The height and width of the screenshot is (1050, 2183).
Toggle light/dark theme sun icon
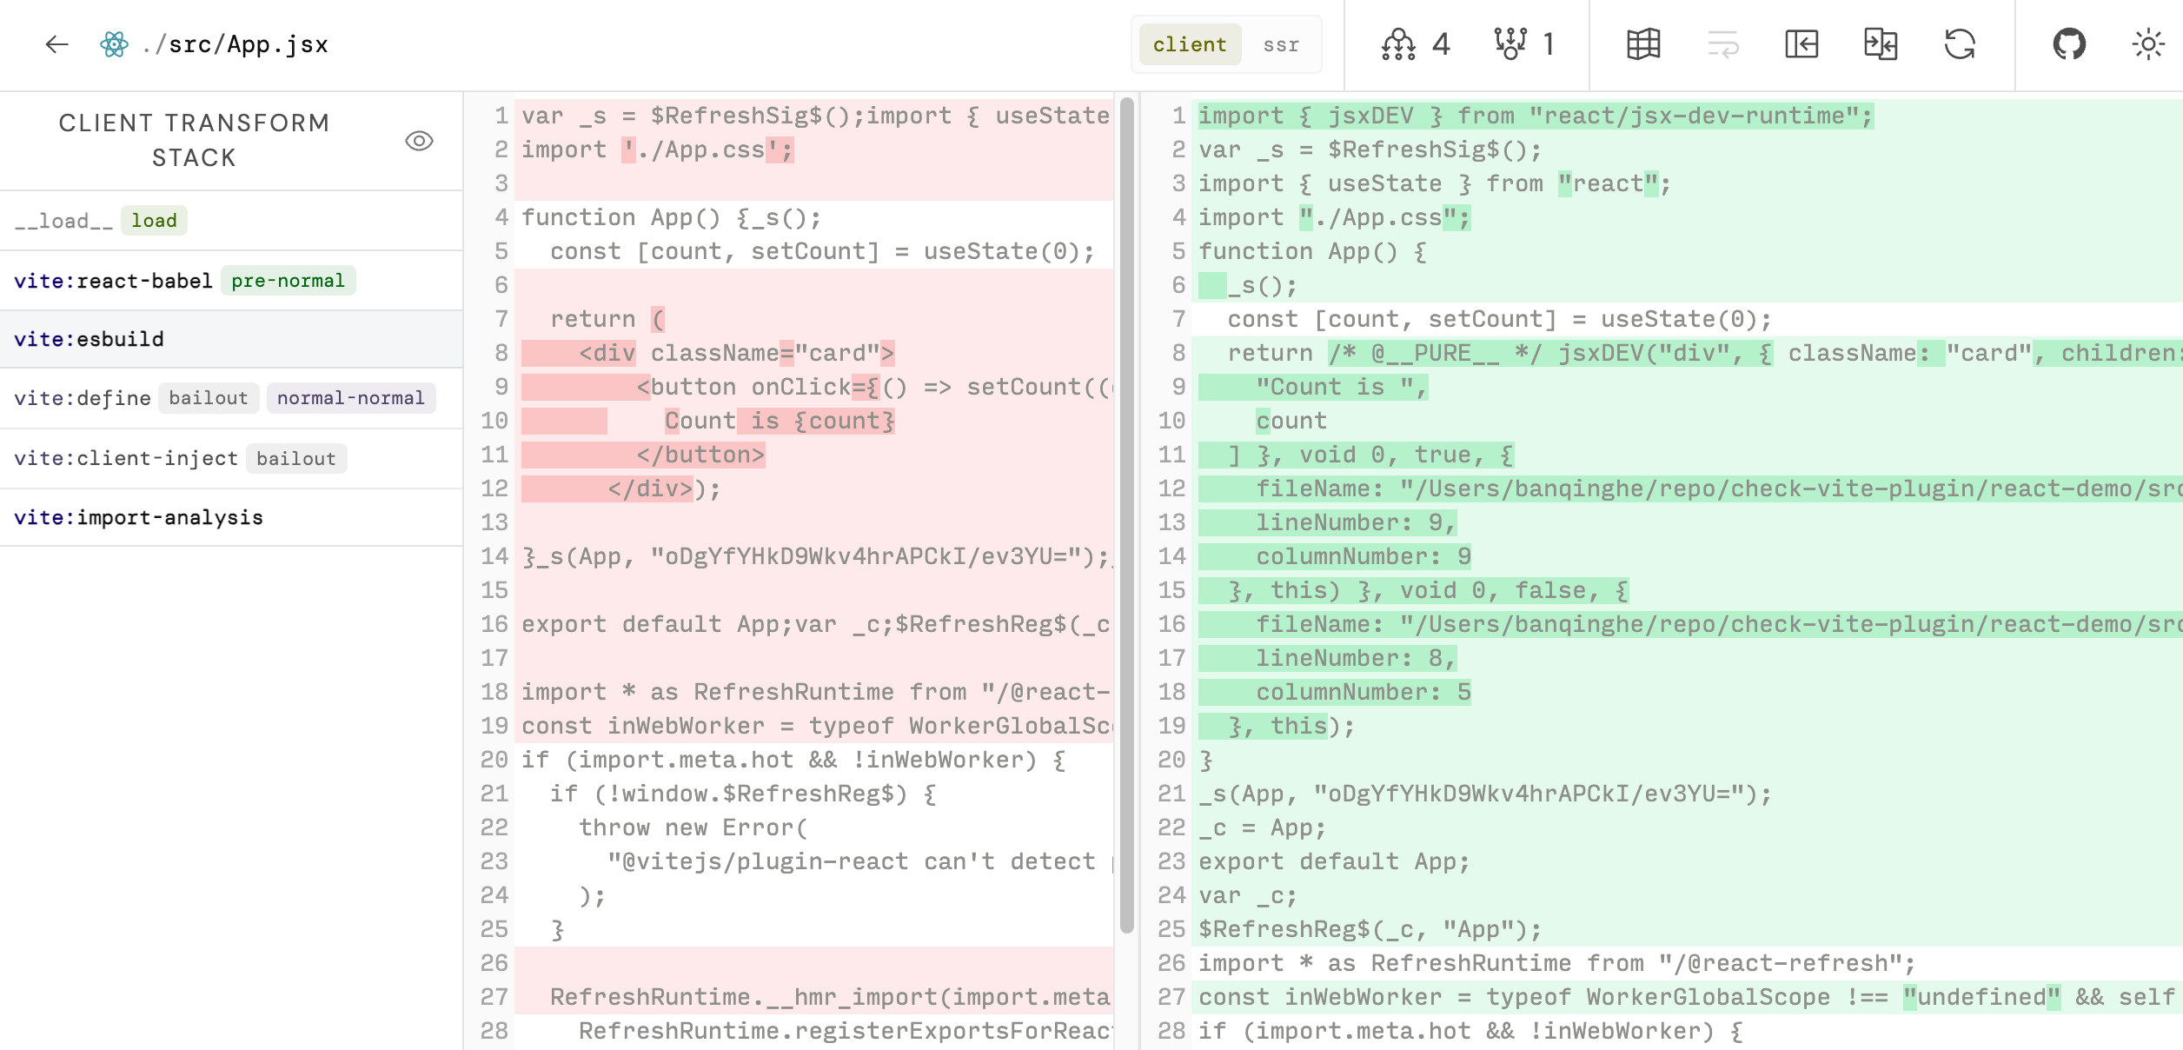coord(2147,44)
